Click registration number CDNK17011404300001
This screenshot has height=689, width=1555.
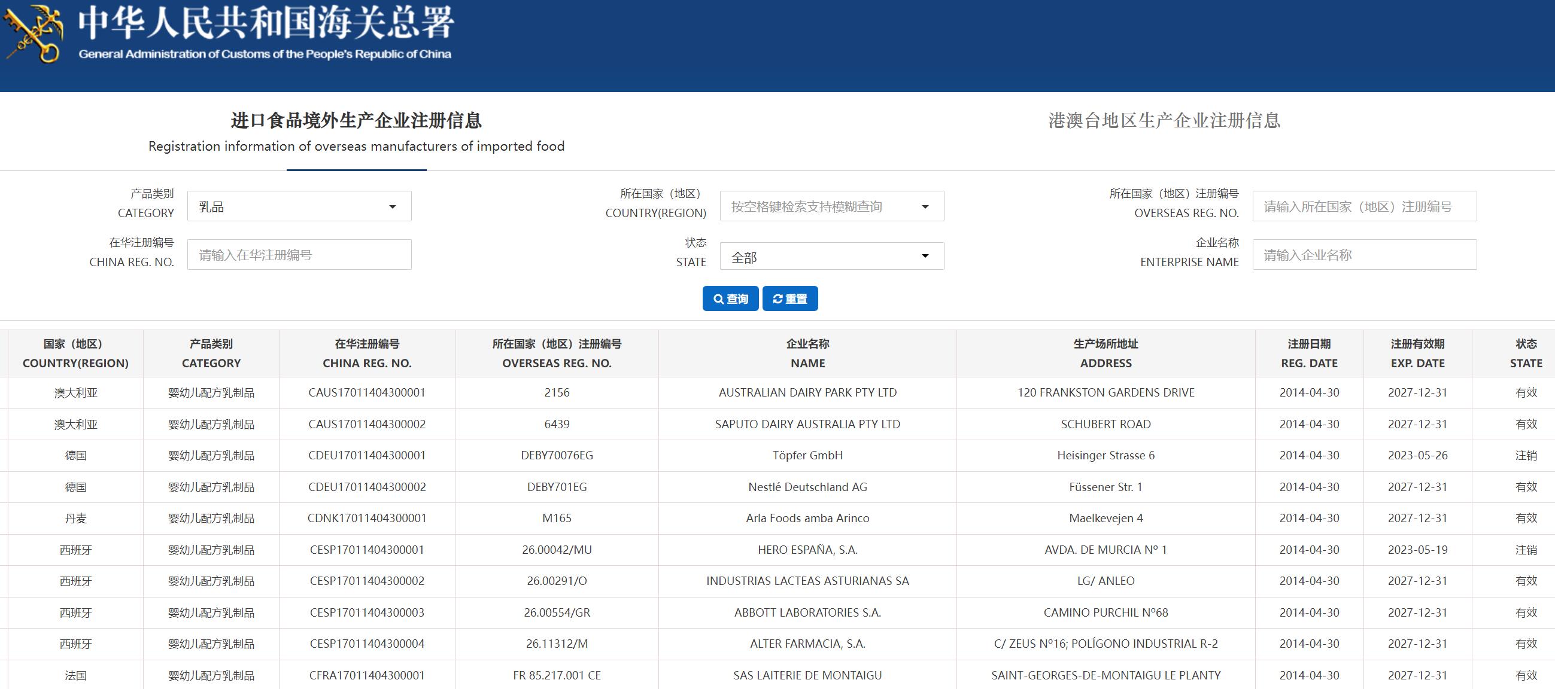click(x=367, y=519)
